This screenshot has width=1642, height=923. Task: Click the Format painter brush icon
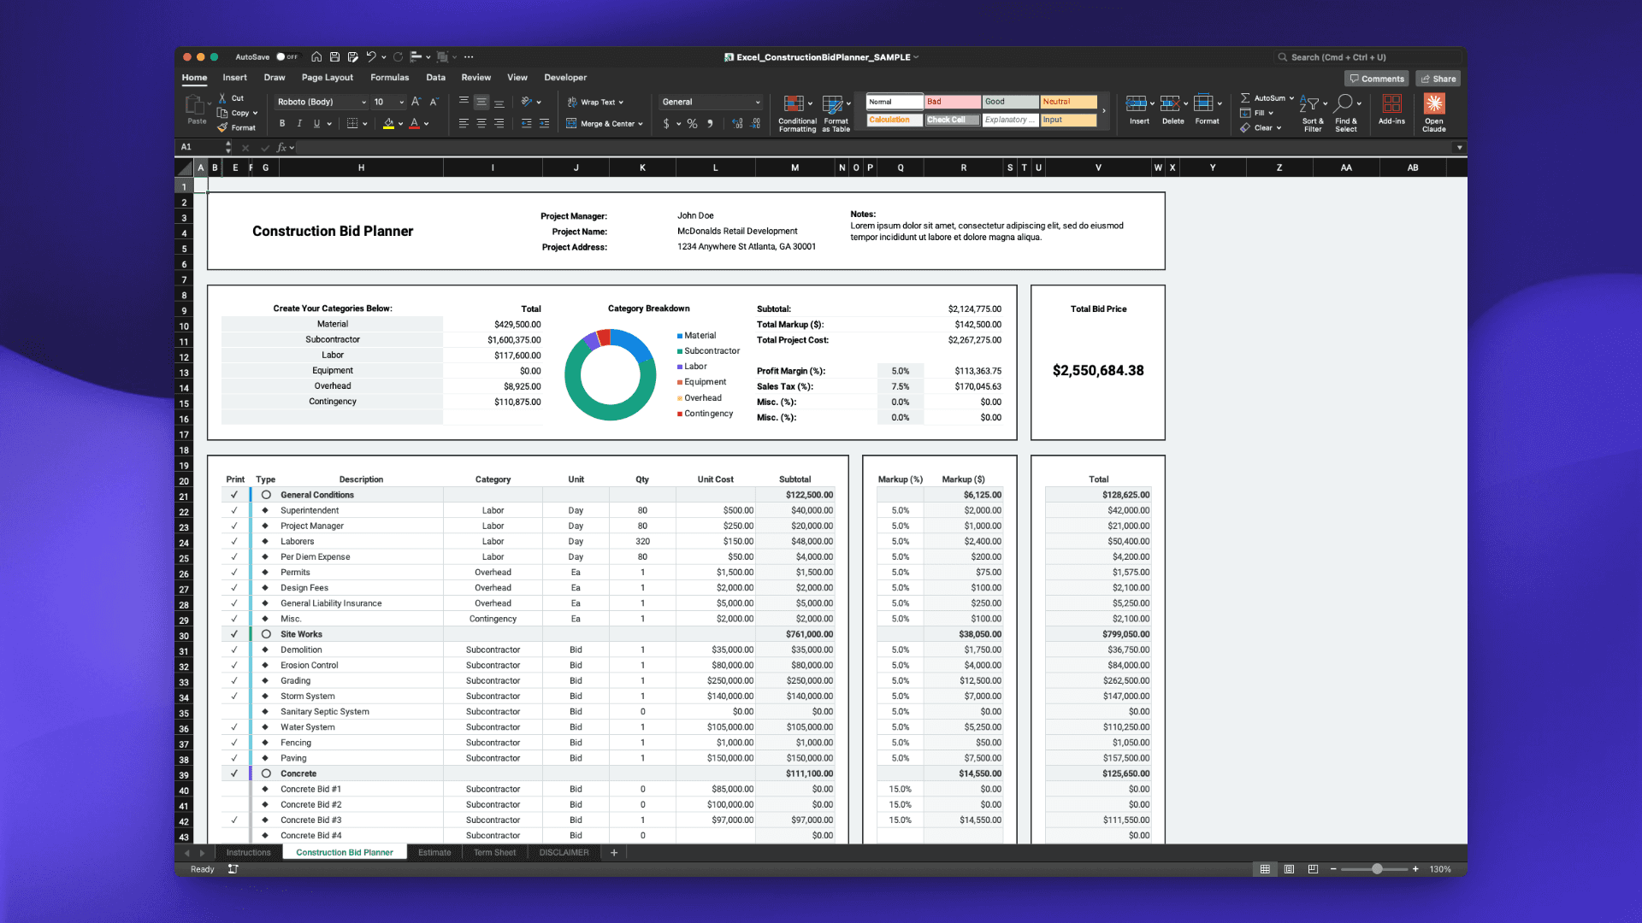pos(222,127)
